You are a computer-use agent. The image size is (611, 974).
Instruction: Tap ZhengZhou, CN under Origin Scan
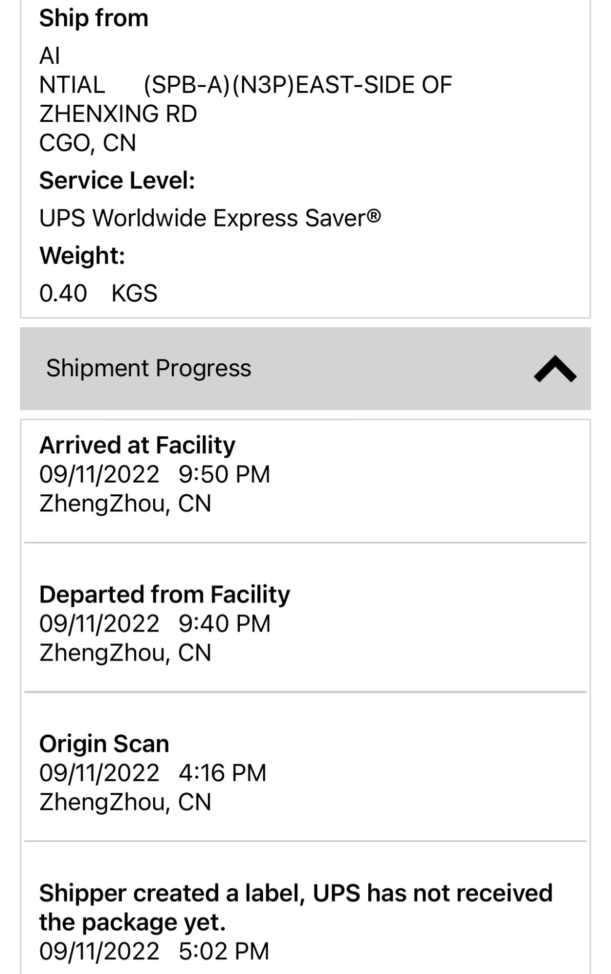[x=125, y=803]
